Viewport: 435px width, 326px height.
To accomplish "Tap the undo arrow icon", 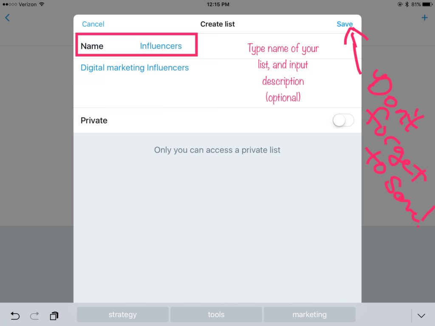I will pos(15,315).
